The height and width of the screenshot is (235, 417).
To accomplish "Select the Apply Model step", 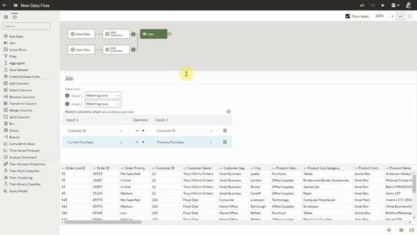I will coord(16,191).
